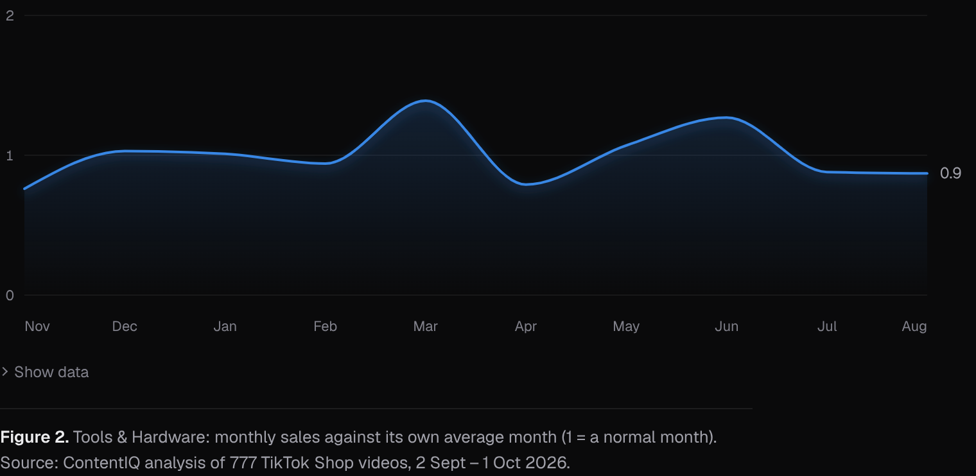This screenshot has height=476, width=976.
Task: Click the 'Figure 2.' caption label
Action: click(x=35, y=438)
